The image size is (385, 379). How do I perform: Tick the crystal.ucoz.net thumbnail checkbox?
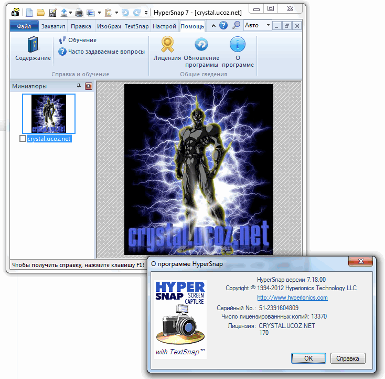(23, 139)
